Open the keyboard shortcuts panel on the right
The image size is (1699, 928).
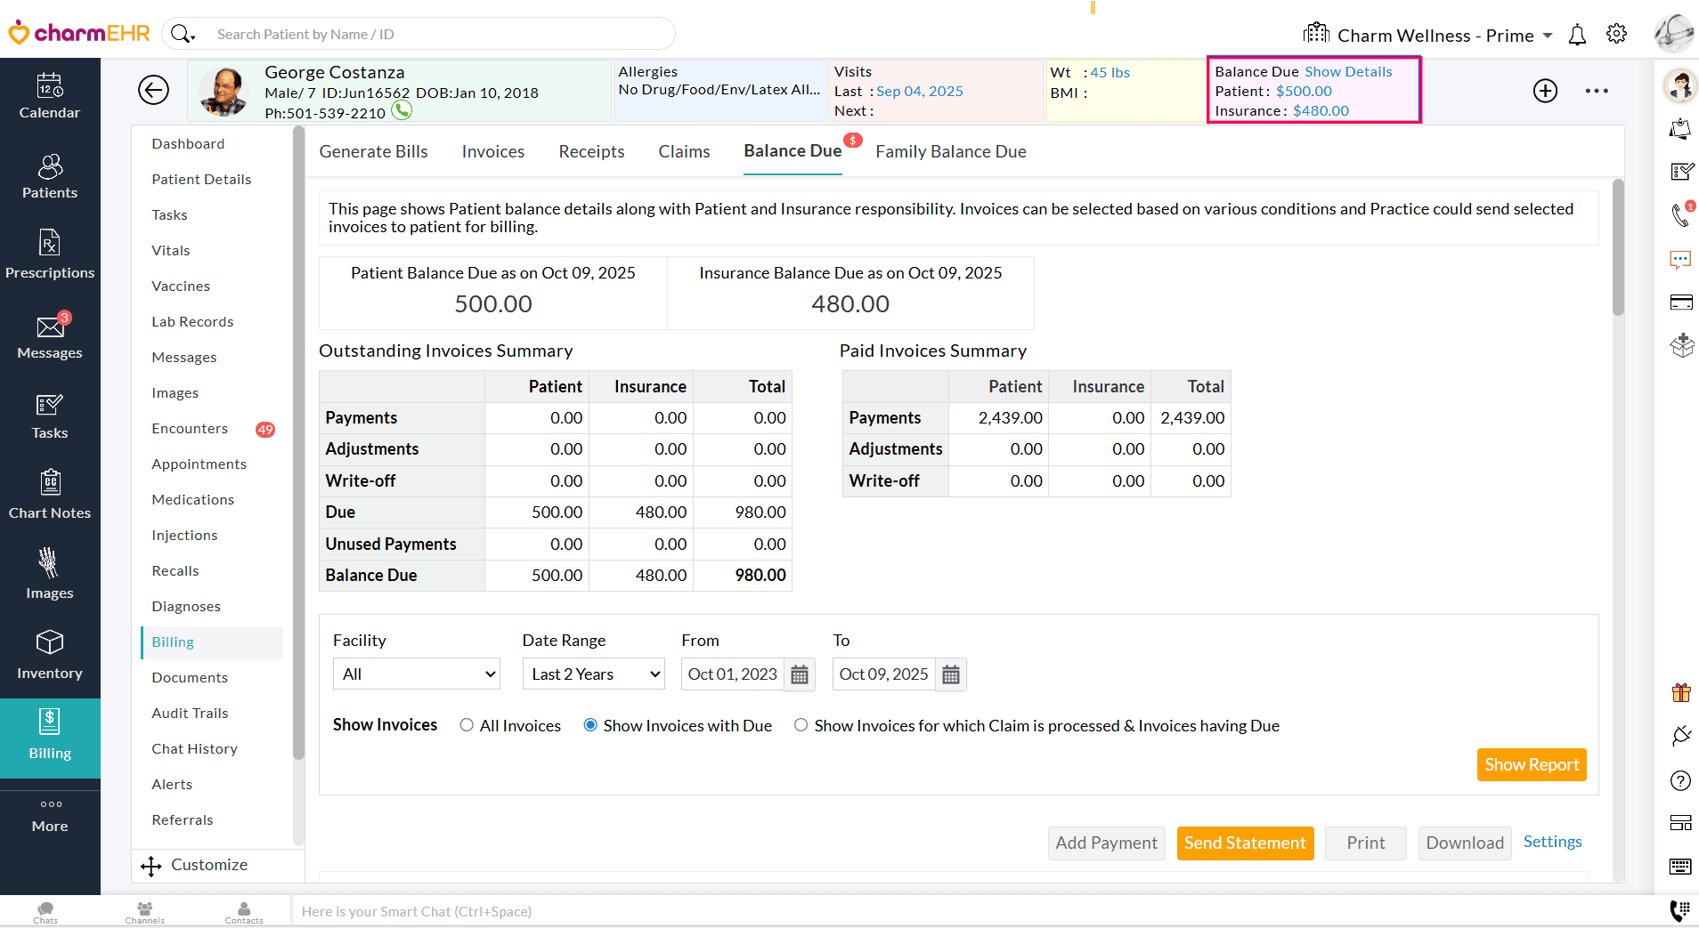pos(1681,866)
